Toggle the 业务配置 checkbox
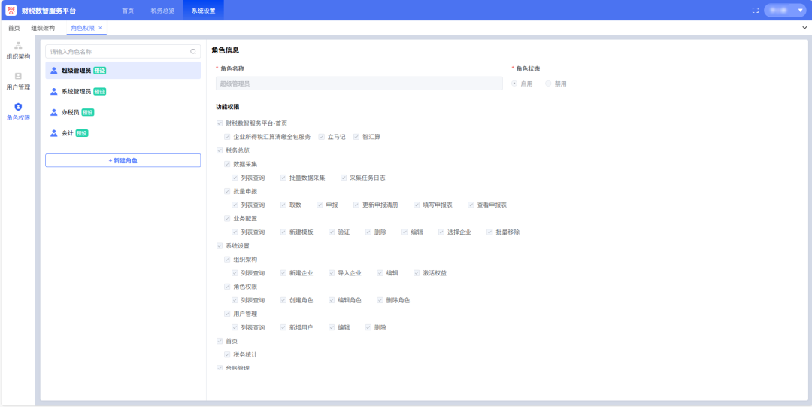812x407 pixels. (227, 218)
